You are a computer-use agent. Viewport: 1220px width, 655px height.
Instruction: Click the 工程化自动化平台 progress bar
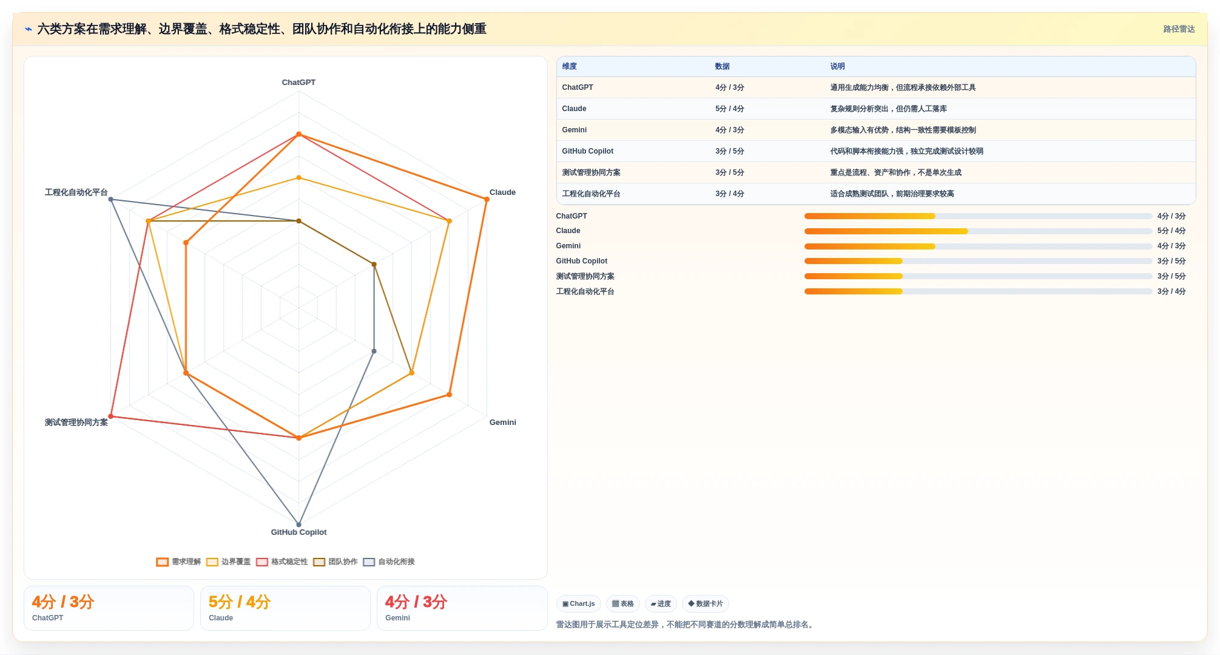click(x=978, y=291)
